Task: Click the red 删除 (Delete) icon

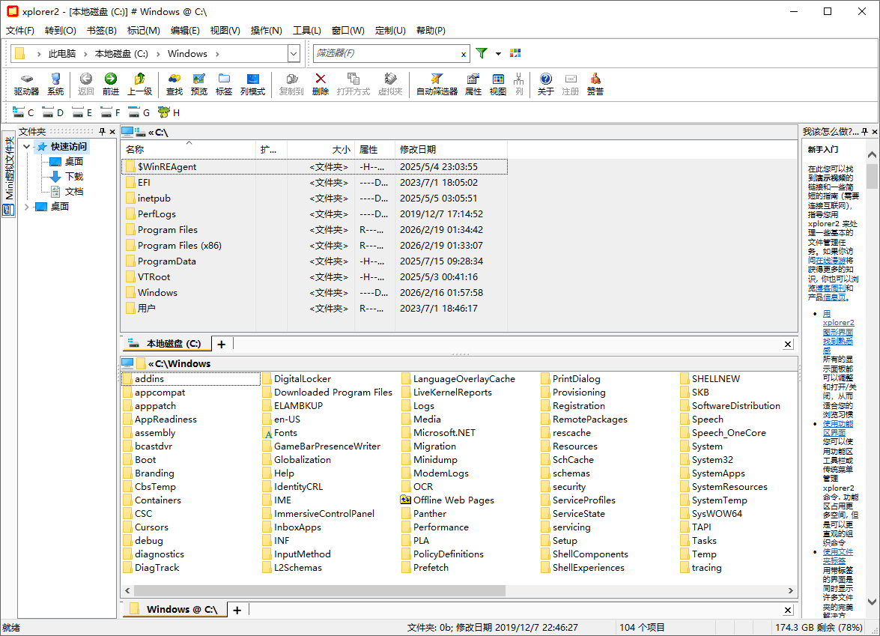Action: point(321,84)
